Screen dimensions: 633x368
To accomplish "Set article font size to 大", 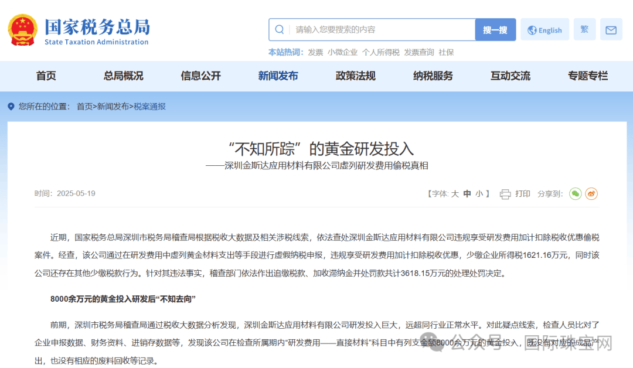I will (455, 194).
